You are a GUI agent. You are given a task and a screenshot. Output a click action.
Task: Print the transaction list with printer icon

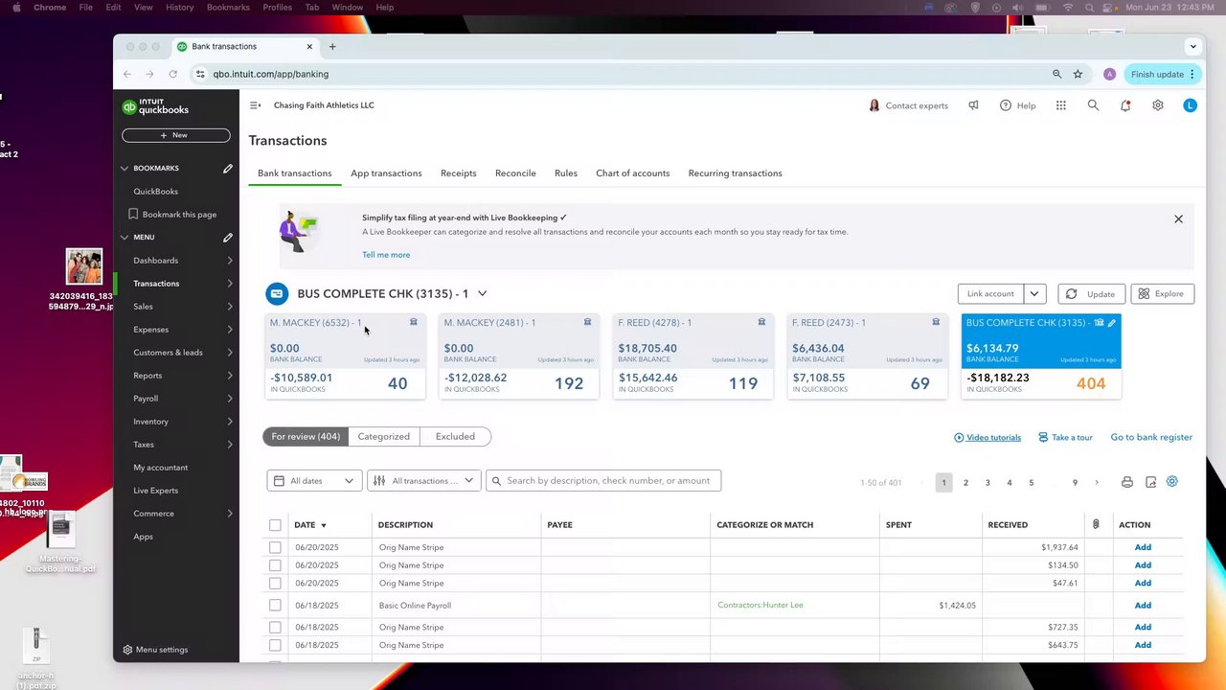(x=1127, y=482)
